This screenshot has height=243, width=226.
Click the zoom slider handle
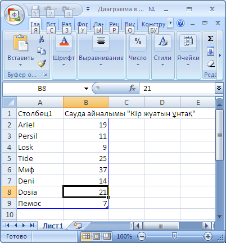[174, 236]
